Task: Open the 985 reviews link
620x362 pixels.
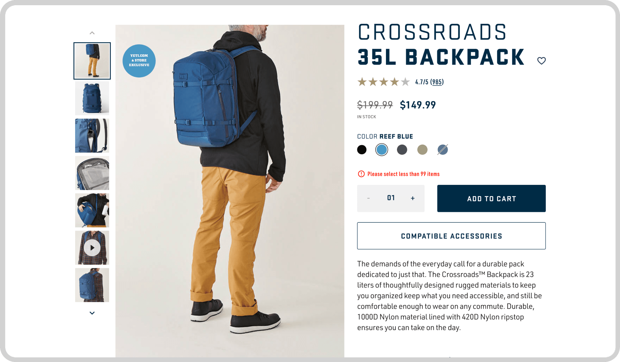Action: (x=437, y=82)
